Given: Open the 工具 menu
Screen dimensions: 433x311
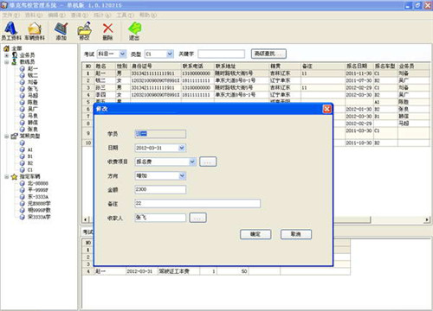Looking at the screenshot, I should pos(126,15).
